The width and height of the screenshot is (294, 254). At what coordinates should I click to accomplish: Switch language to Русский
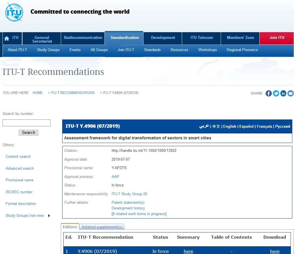[x=283, y=127]
